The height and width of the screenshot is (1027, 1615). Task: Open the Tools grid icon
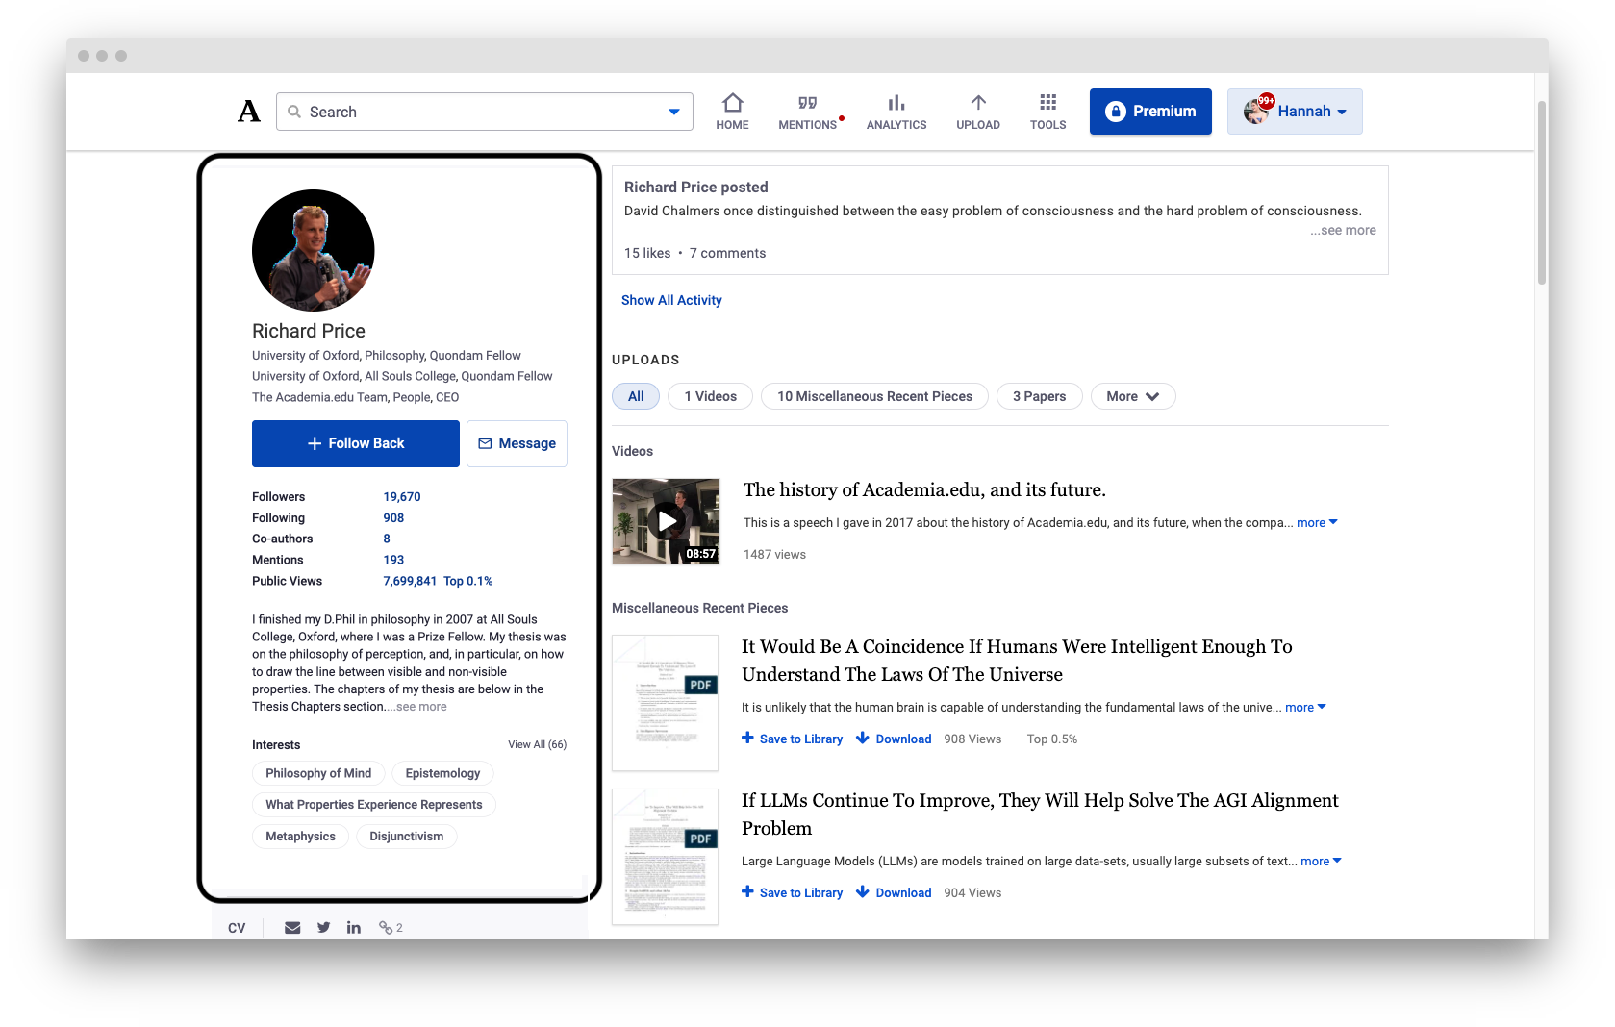tap(1047, 111)
